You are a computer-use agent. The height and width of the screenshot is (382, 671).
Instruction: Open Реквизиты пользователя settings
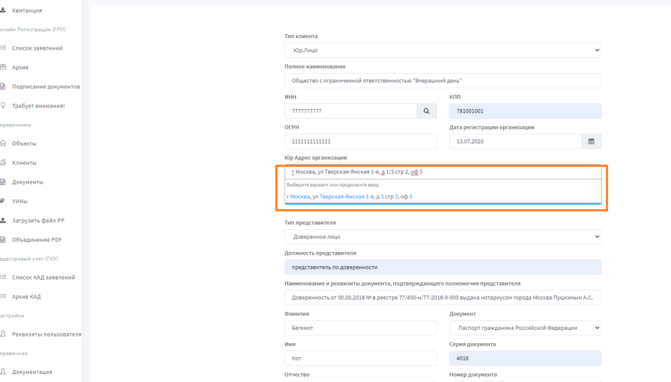click(47, 334)
